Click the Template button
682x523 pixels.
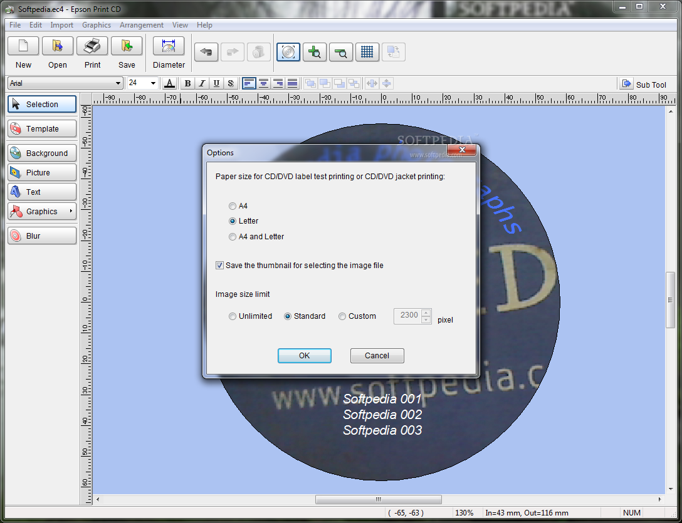coord(42,128)
